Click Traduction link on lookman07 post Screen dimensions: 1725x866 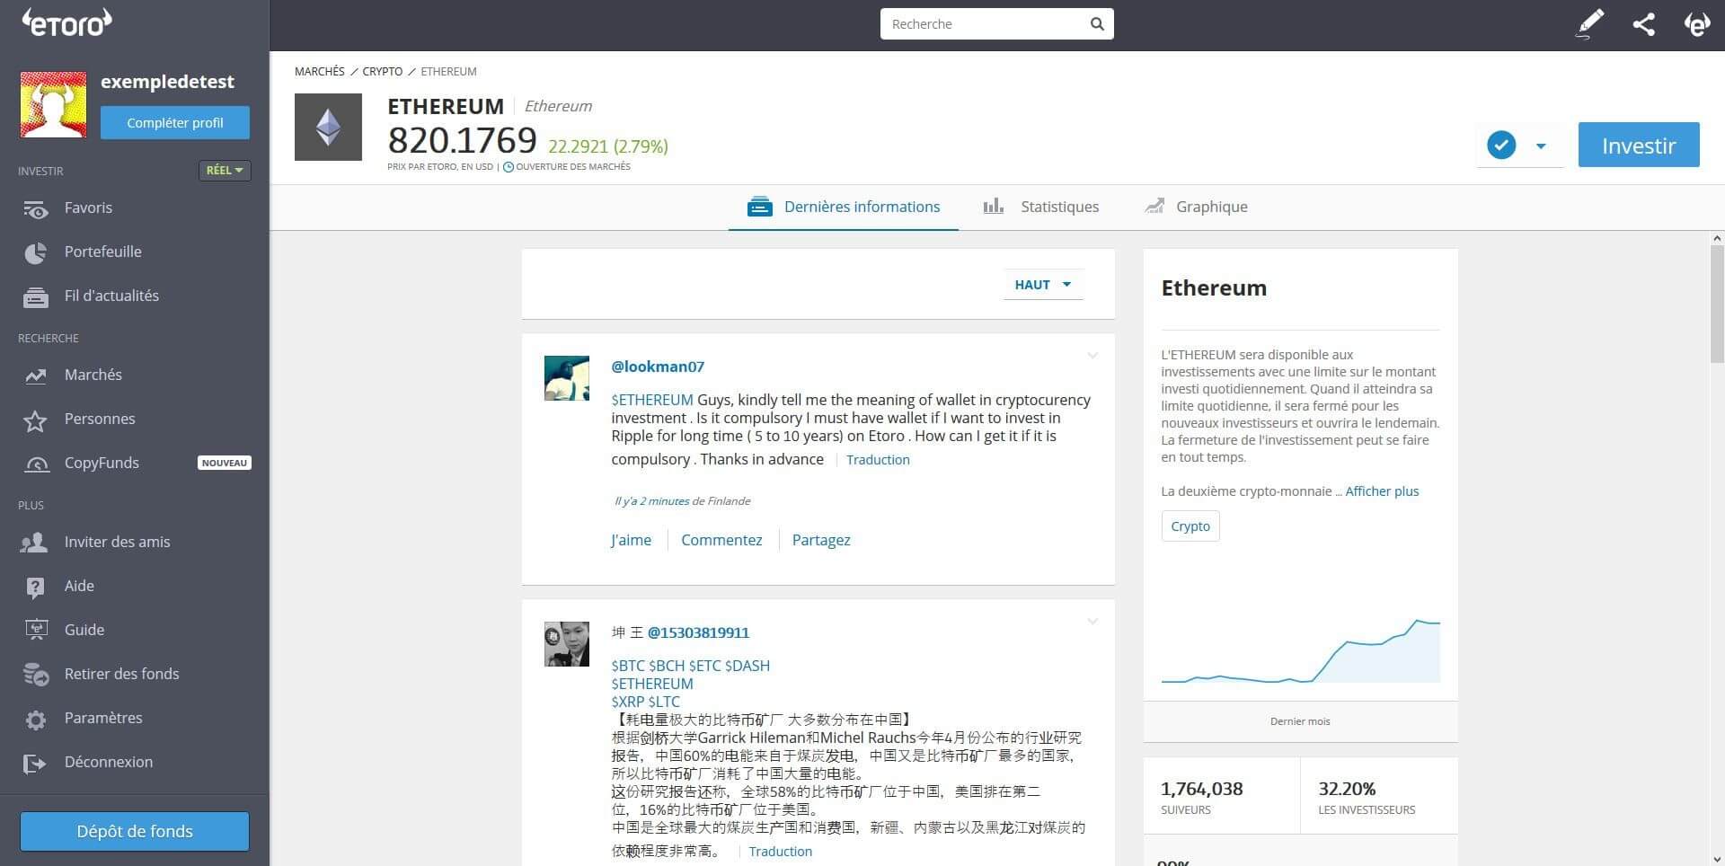pyautogui.click(x=878, y=460)
